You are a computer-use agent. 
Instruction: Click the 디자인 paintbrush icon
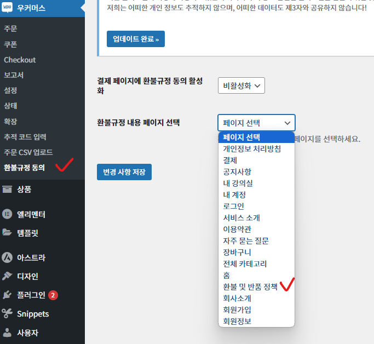[7, 276]
